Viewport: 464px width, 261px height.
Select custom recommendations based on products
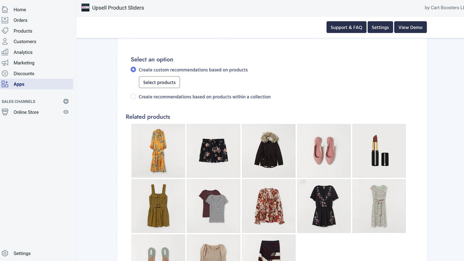coord(133,69)
